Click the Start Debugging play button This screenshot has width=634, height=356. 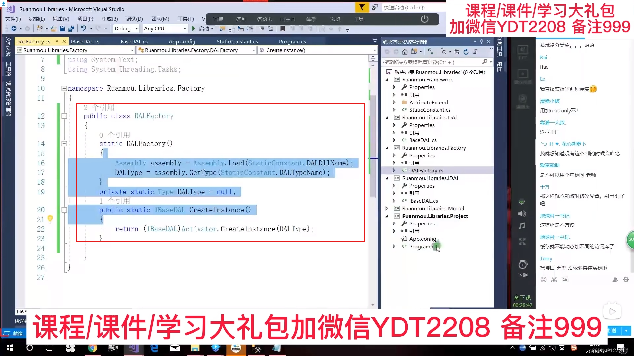click(193, 28)
